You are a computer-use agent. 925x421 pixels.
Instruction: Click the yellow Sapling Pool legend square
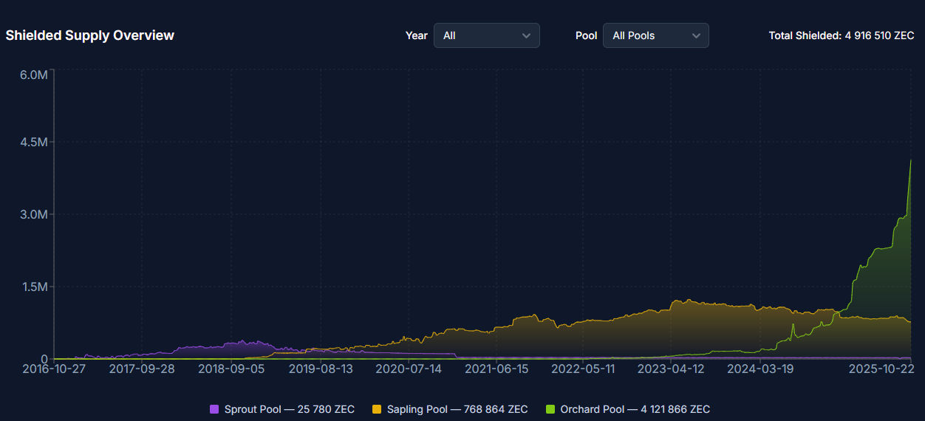click(377, 409)
